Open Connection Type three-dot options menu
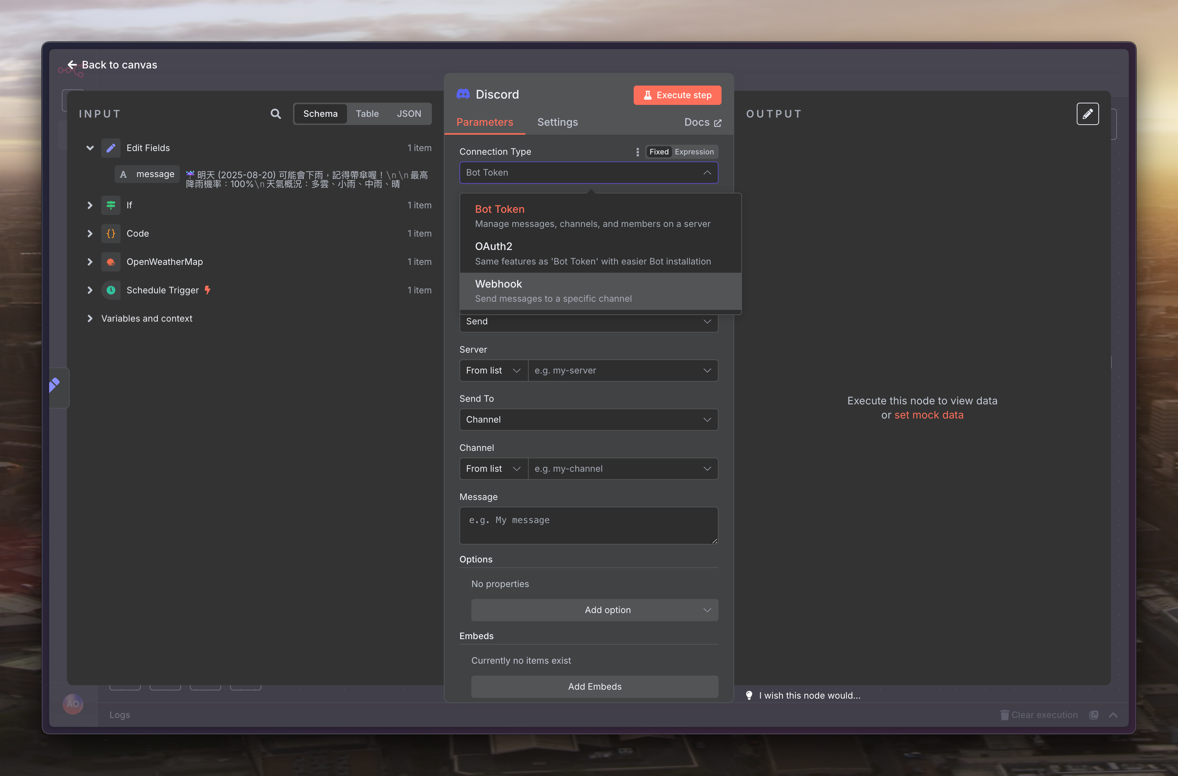 [x=637, y=152]
